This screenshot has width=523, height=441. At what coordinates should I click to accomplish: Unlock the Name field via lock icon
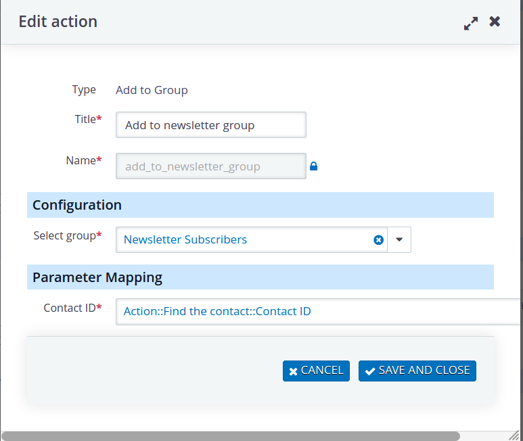coord(313,166)
